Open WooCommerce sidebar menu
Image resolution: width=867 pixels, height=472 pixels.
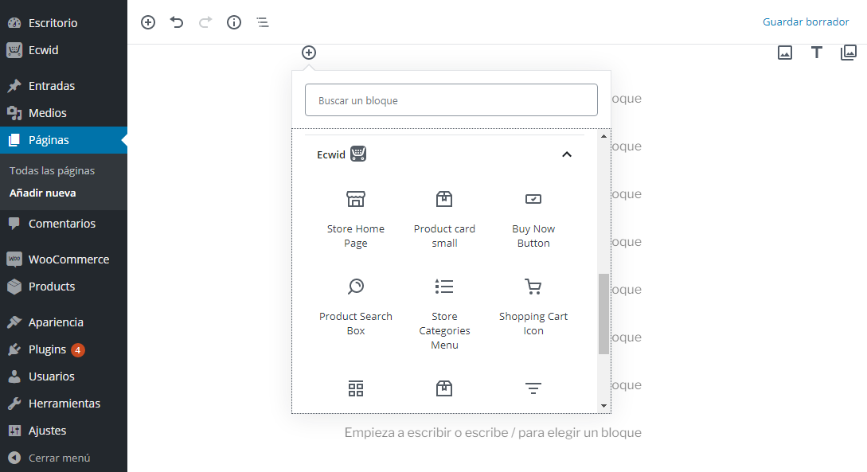click(64, 259)
